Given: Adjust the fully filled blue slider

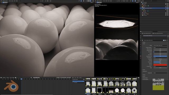Looking at the screenshot, I should click(x=160, y=56).
